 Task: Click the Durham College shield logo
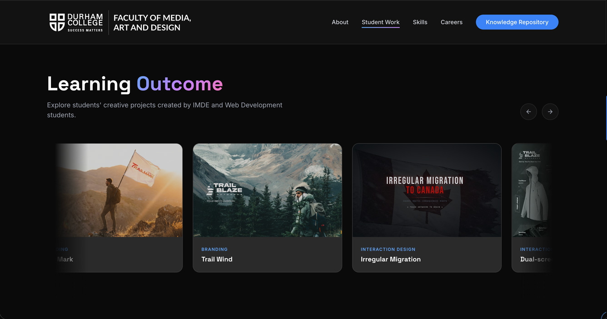click(57, 22)
